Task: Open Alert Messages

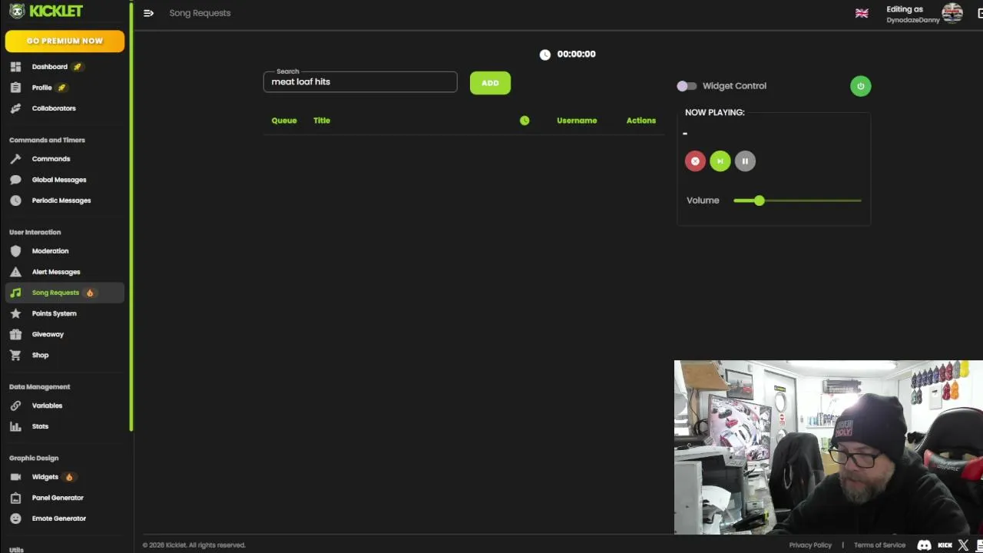Action: [x=56, y=272]
